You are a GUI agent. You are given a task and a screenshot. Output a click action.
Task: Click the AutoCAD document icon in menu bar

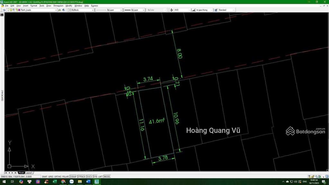pos(3,6)
